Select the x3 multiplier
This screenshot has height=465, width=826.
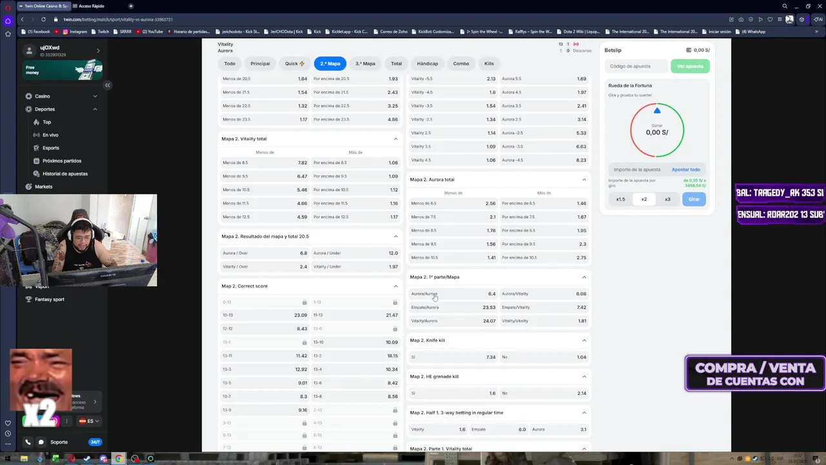[x=667, y=199]
